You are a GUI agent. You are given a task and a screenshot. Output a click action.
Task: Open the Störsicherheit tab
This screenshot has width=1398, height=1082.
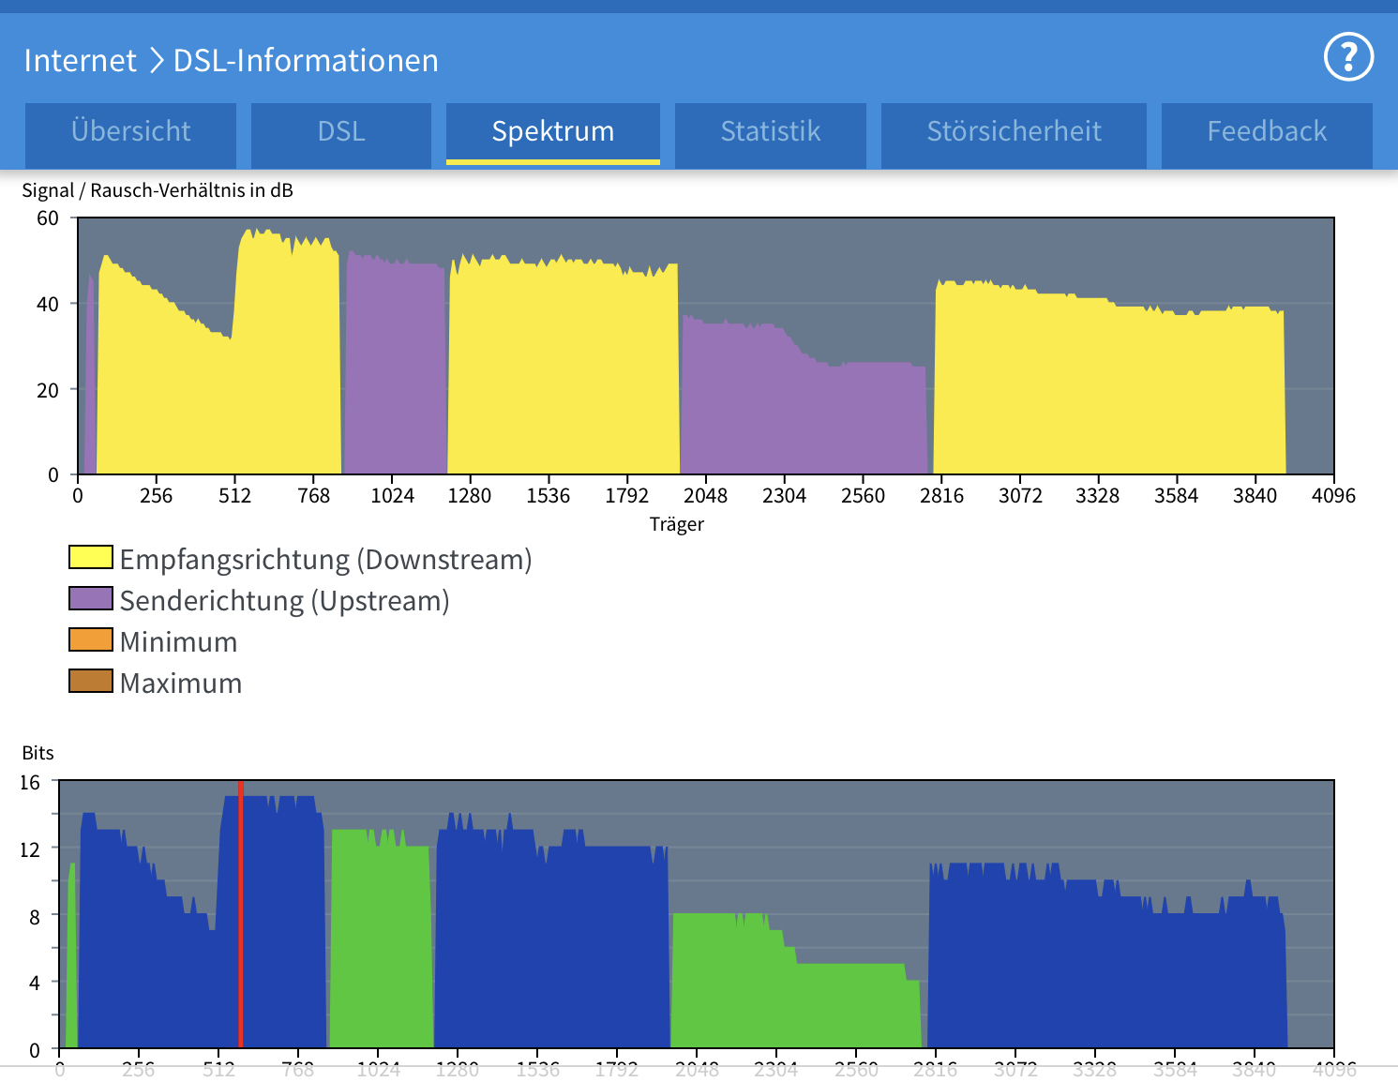tap(1014, 135)
